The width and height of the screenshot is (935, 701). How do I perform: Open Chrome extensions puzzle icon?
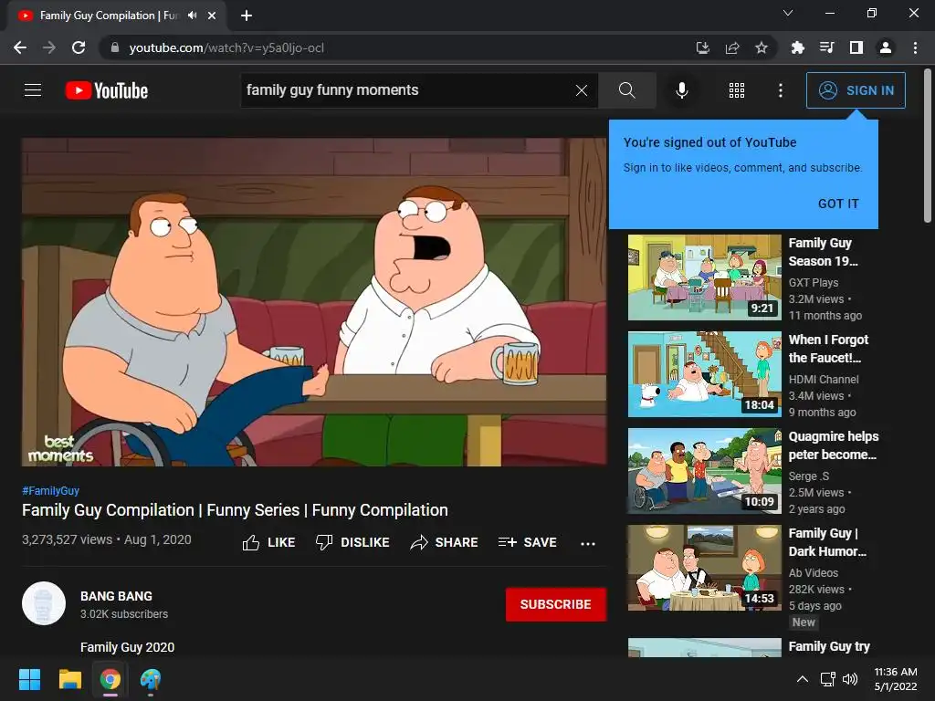click(x=797, y=47)
